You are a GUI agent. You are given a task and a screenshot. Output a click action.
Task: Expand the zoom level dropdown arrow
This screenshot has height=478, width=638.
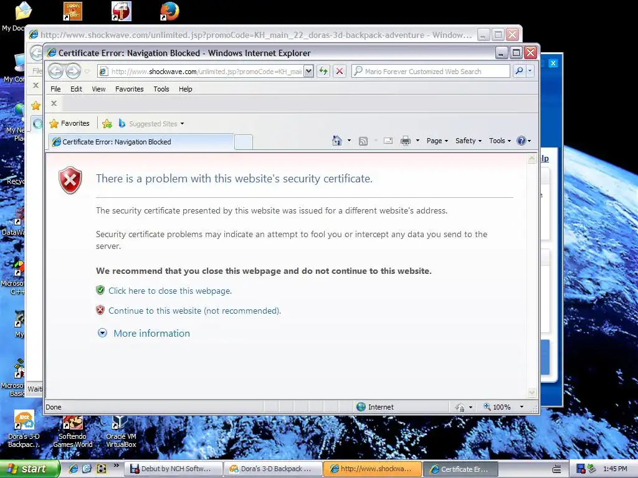521,407
